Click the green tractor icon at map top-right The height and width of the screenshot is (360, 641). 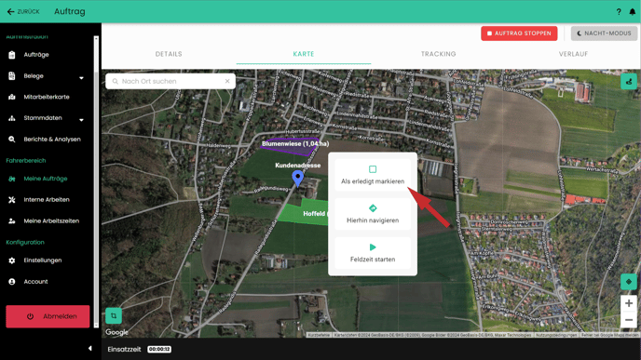[x=628, y=82]
